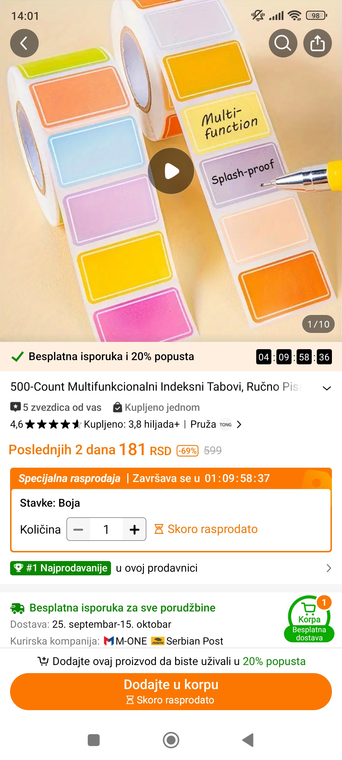Tap the share icon
The height and width of the screenshot is (760, 342).
pos(318,43)
